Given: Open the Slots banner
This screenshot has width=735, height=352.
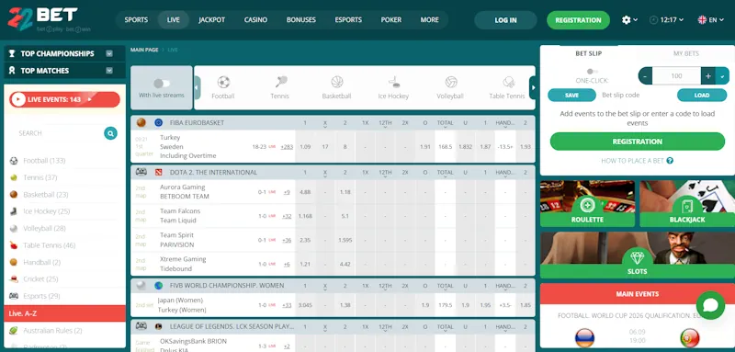Looking at the screenshot, I should tap(637, 255).
